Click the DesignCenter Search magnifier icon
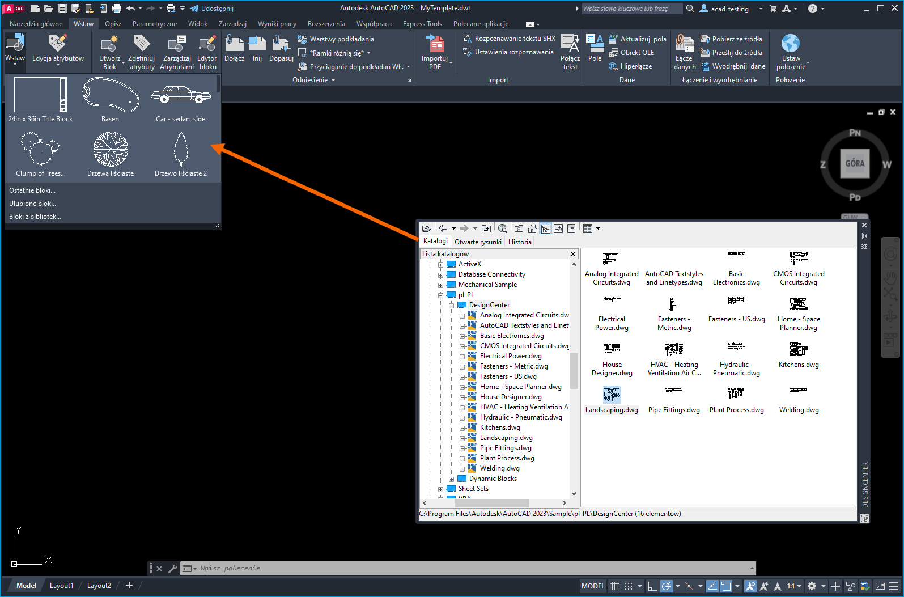 pyautogui.click(x=502, y=228)
